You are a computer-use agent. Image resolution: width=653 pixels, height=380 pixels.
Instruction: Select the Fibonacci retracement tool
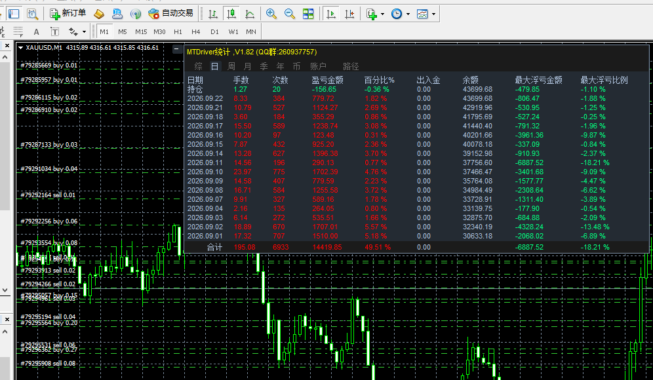(x=18, y=31)
